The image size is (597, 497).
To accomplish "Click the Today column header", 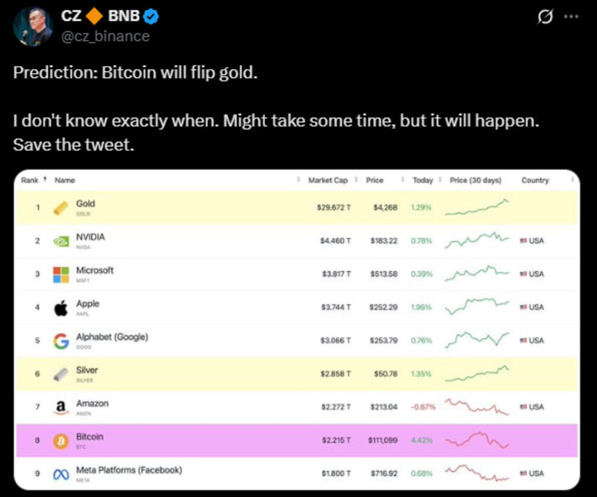I will tap(422, 180).
